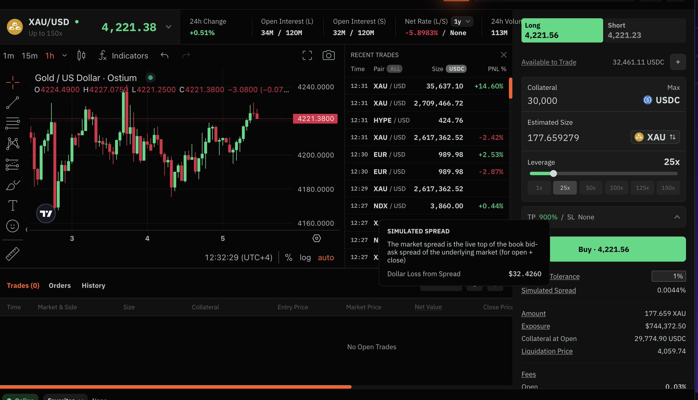Switch to the Short tab
The width and height of the screenshot is (698, 400).
coord(644,30)
